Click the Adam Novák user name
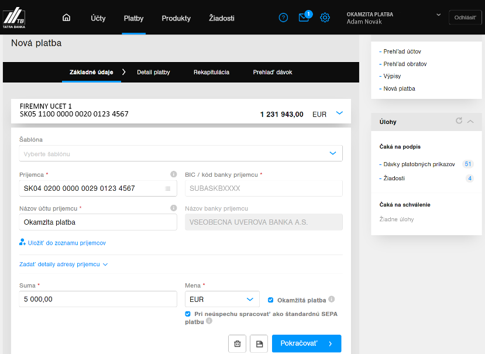The image size is (485, 354). [x=364, y=22]
